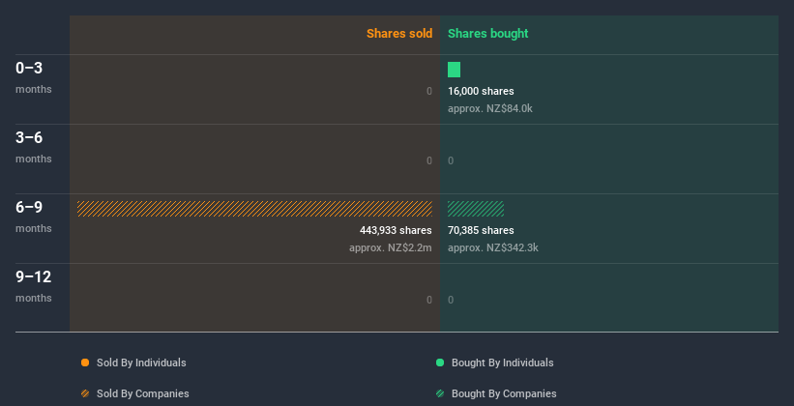Screen dimensions: 794x406
Task: Click the approx. NZ$342.3k amount
Action: click(492, 247)
